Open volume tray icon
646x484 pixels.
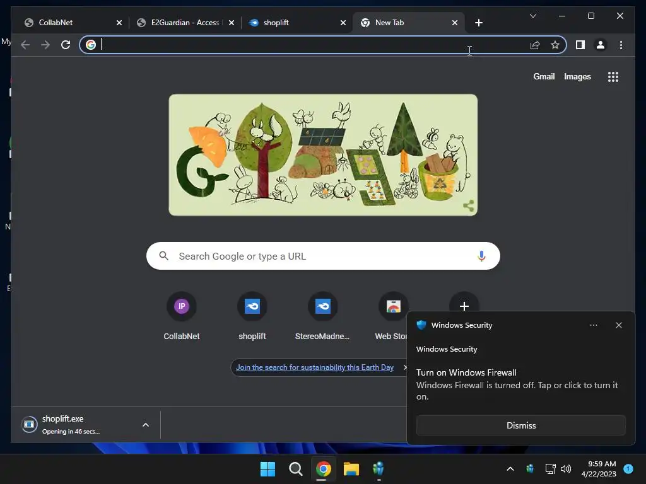pos(566,469)
